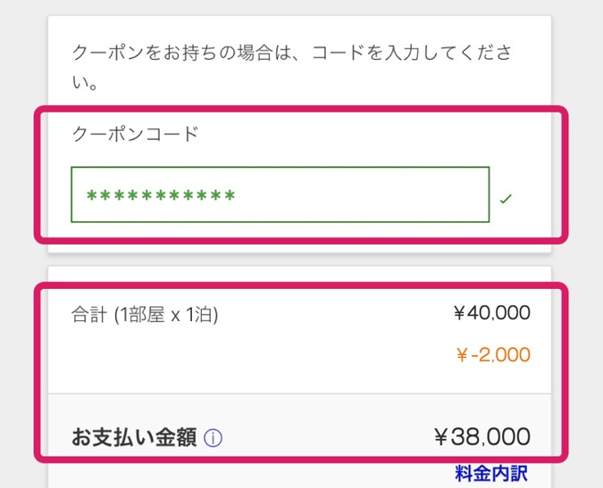Open the info icon next to お支払い金額
This screenshot has width=603, height=488.
(x=213, y=439)
